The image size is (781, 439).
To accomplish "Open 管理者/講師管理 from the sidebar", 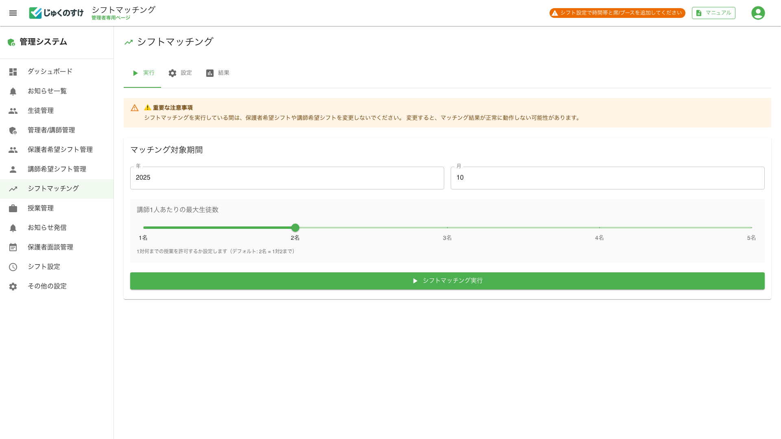I will click(51, 130).
